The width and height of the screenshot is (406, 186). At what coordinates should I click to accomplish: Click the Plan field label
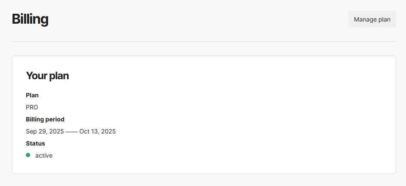pos(32,95)
